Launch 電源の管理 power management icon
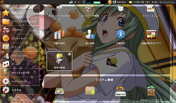 pos(59,61)
